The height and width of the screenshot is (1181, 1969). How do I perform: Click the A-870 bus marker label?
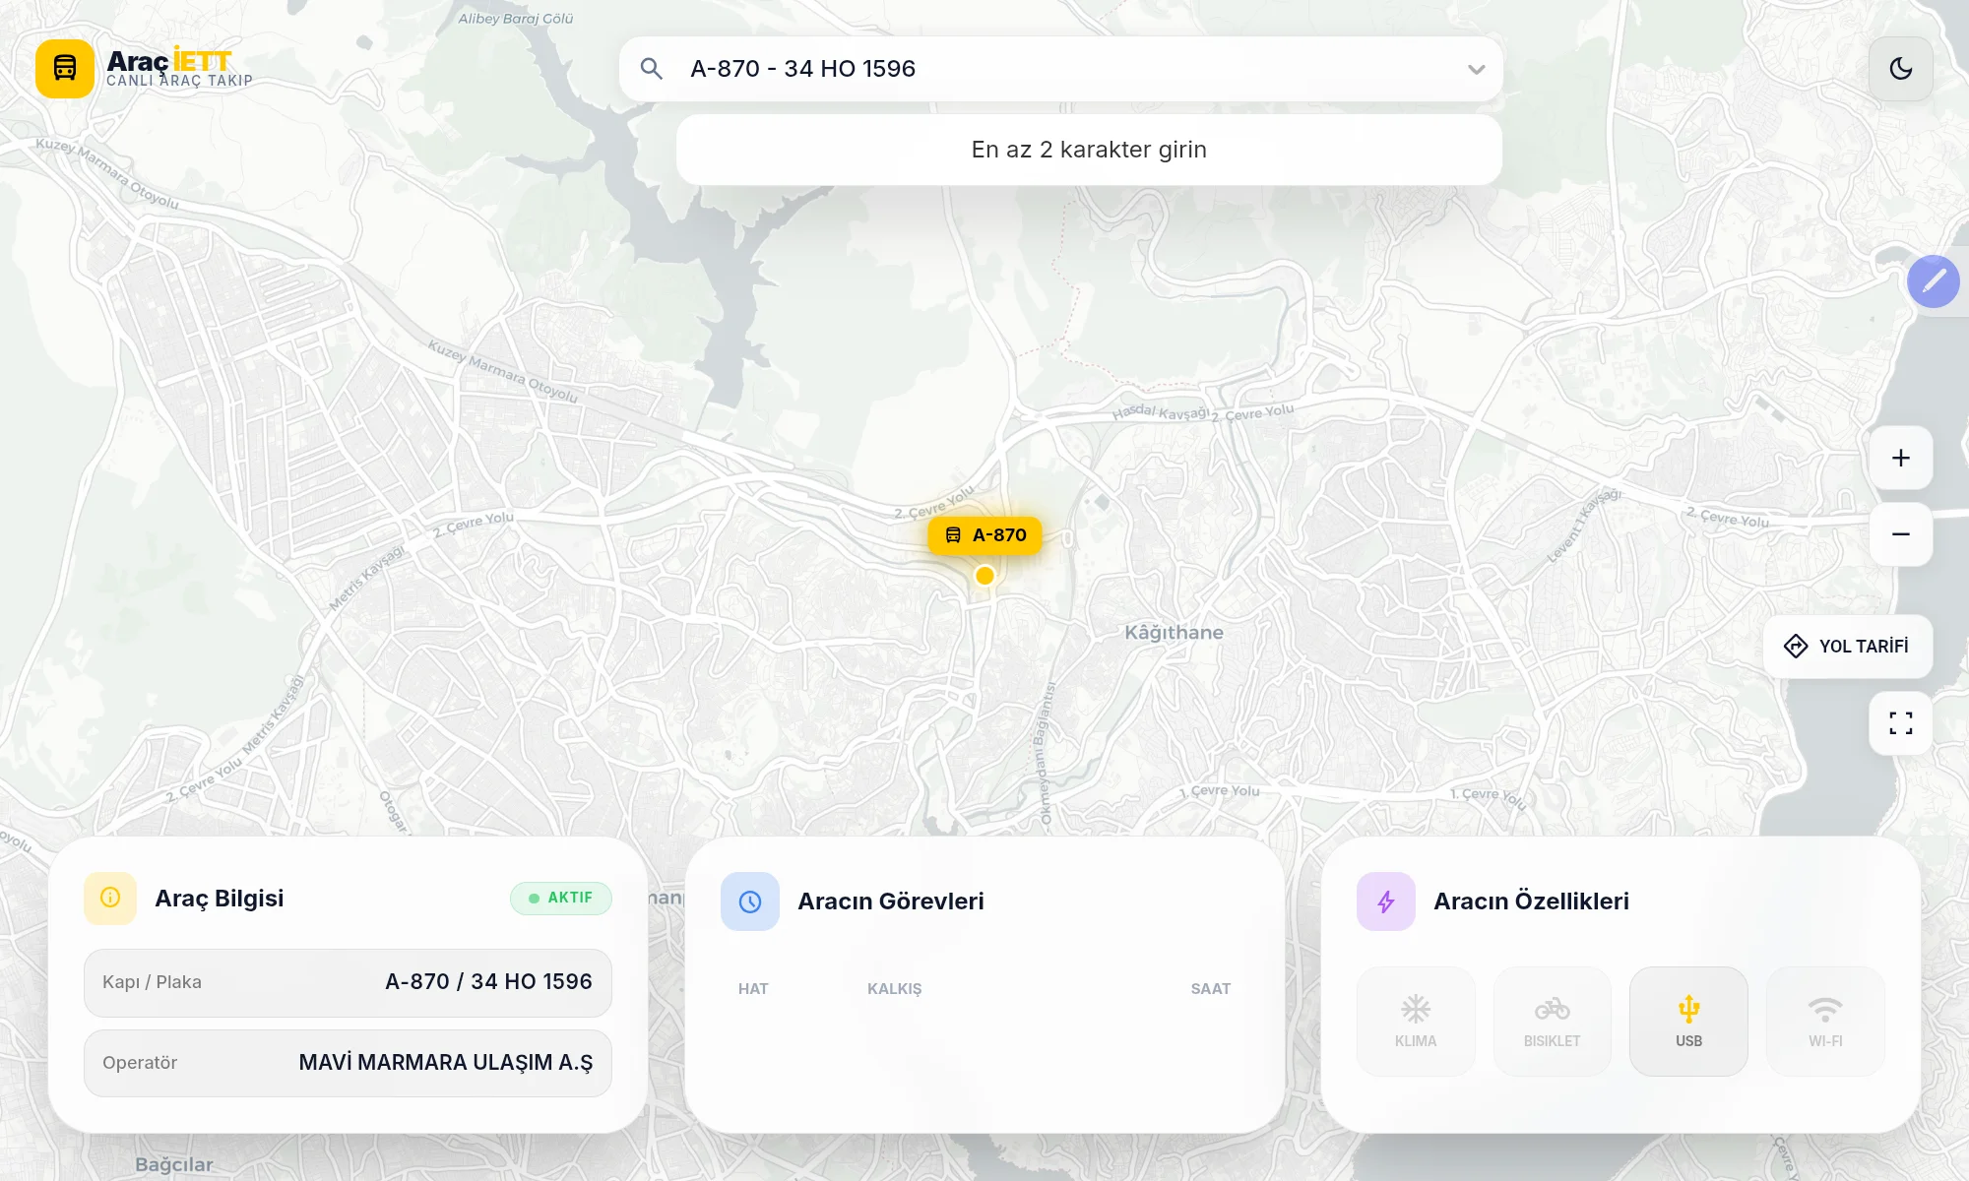point(984,535)
